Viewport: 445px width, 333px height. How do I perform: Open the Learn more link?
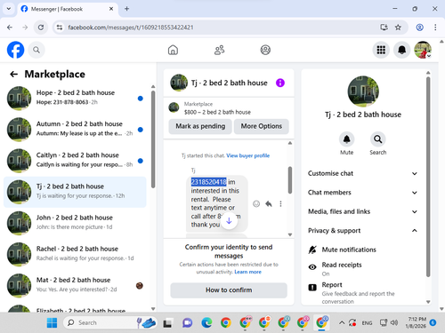point(248,272)
